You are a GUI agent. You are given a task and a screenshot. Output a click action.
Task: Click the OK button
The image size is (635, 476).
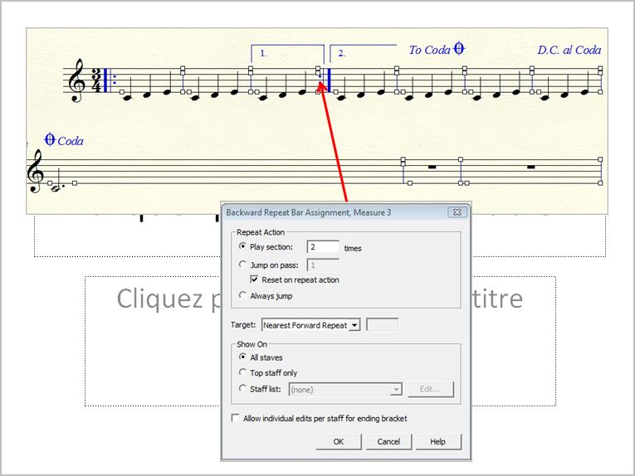click(338, 442)
